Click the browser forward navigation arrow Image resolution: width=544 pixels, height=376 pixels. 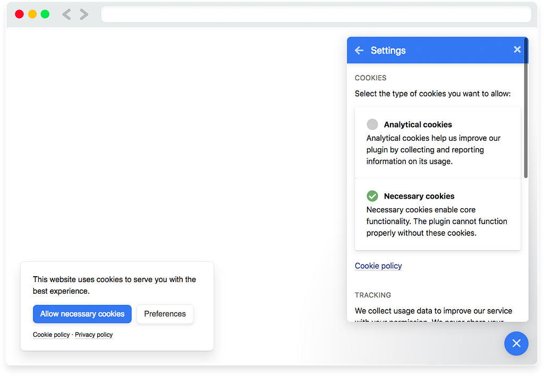click(84, 14)
